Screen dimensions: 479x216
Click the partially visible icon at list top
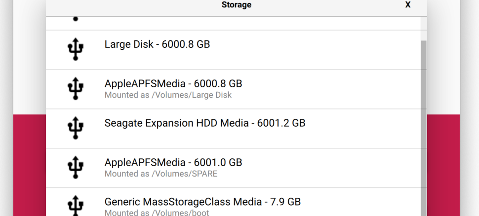click(76, 19)
